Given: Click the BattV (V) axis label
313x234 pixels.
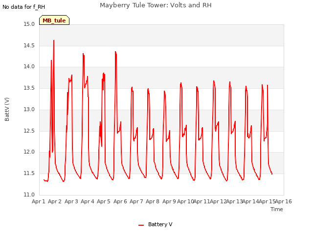Looking at the screenshot, I should click(x=7, y=109).
